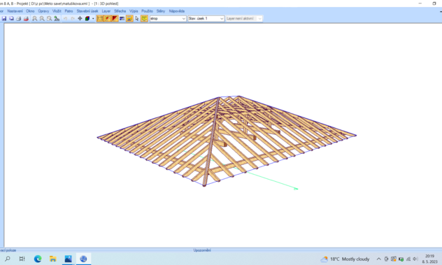Click the Save all (multiple disks) icon

point(11,19)
